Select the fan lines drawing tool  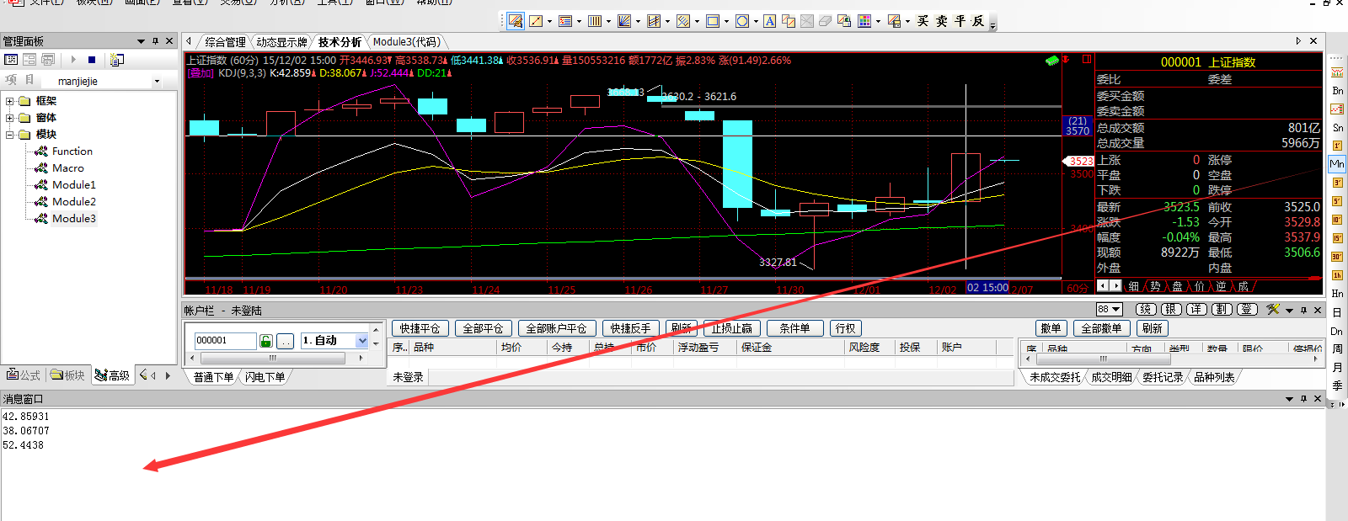tap(624, 21)
